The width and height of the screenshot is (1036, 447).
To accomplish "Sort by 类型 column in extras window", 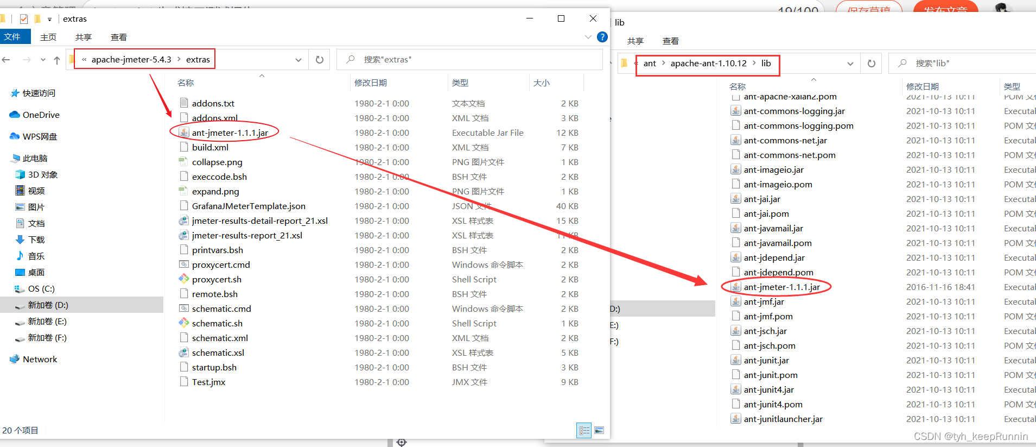I will [460, 83].
